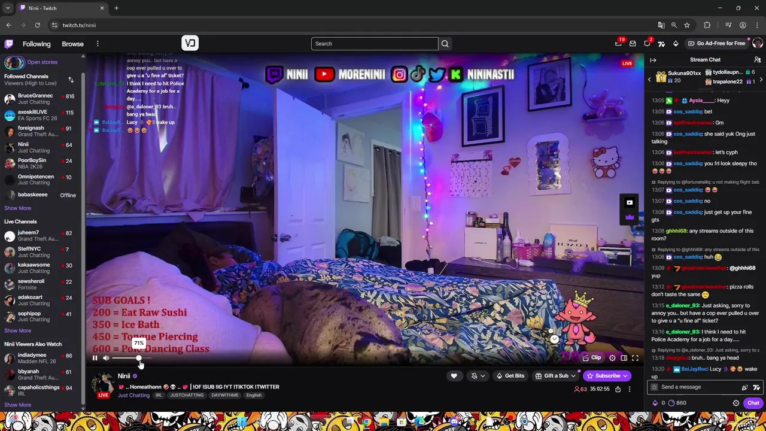Select the Ninii - Twitch browser tab
Viewport: 766px width, 431px height.
pyautogui.click(x=61, y=8)
